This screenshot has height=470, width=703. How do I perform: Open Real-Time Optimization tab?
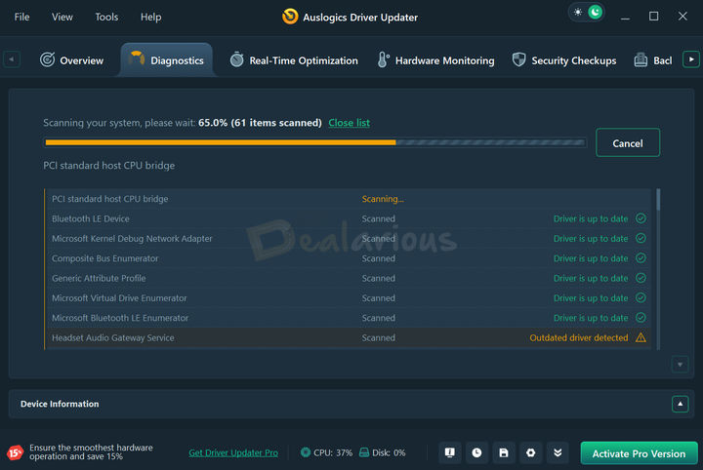coord(294,60)
